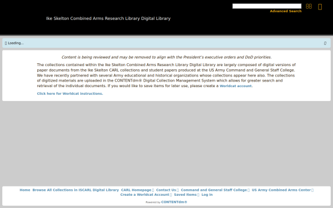This screenshot has width=333, height=208.
Task: Open the Worldcat account link
Action: pos(235,86)
